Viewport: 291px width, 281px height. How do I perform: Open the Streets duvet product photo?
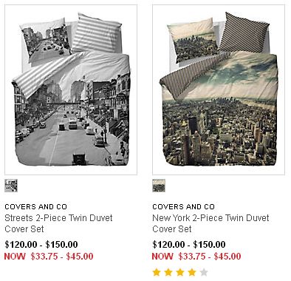point(71,90)
